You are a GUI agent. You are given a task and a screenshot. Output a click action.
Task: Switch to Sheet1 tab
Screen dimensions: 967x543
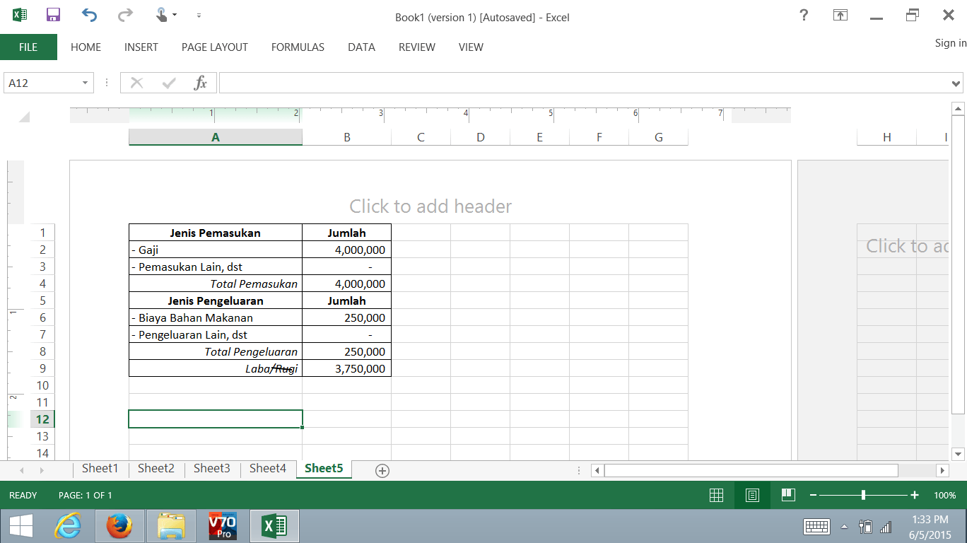(100, 468)
